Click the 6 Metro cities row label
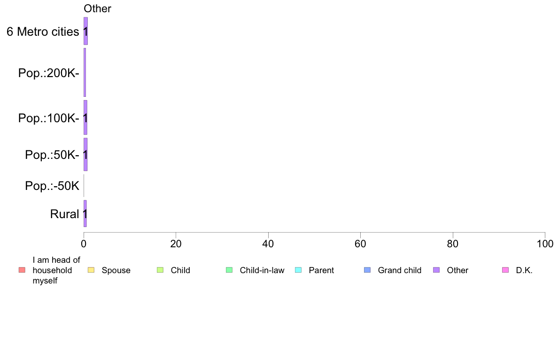The image size is (558, 346). coord(43,31)
